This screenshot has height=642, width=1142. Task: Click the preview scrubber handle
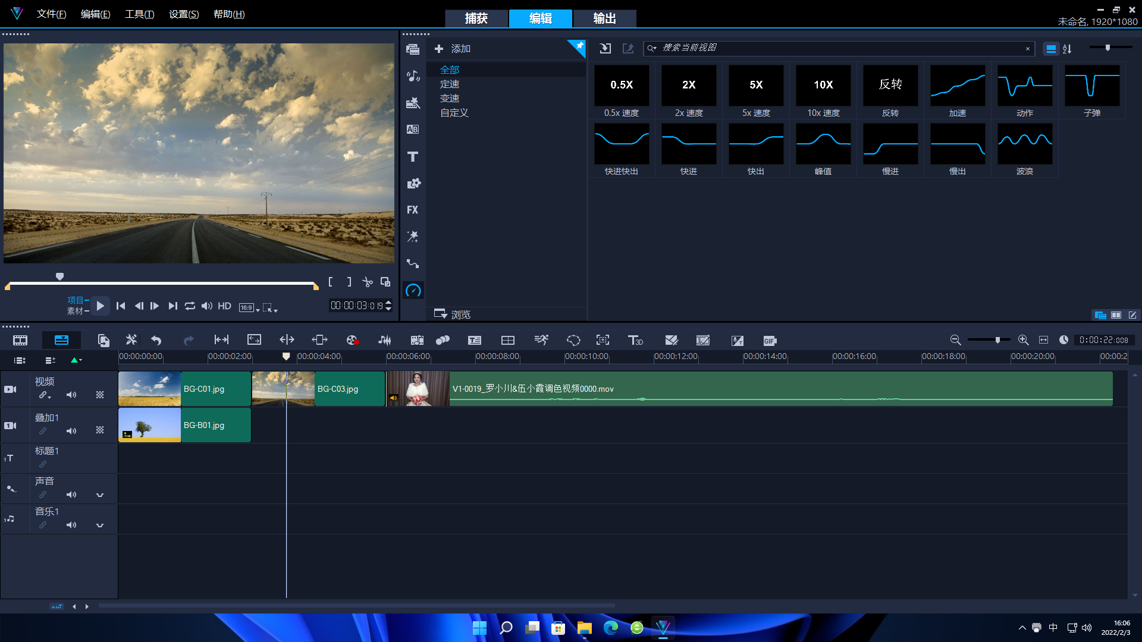click(x=59, y=276)
